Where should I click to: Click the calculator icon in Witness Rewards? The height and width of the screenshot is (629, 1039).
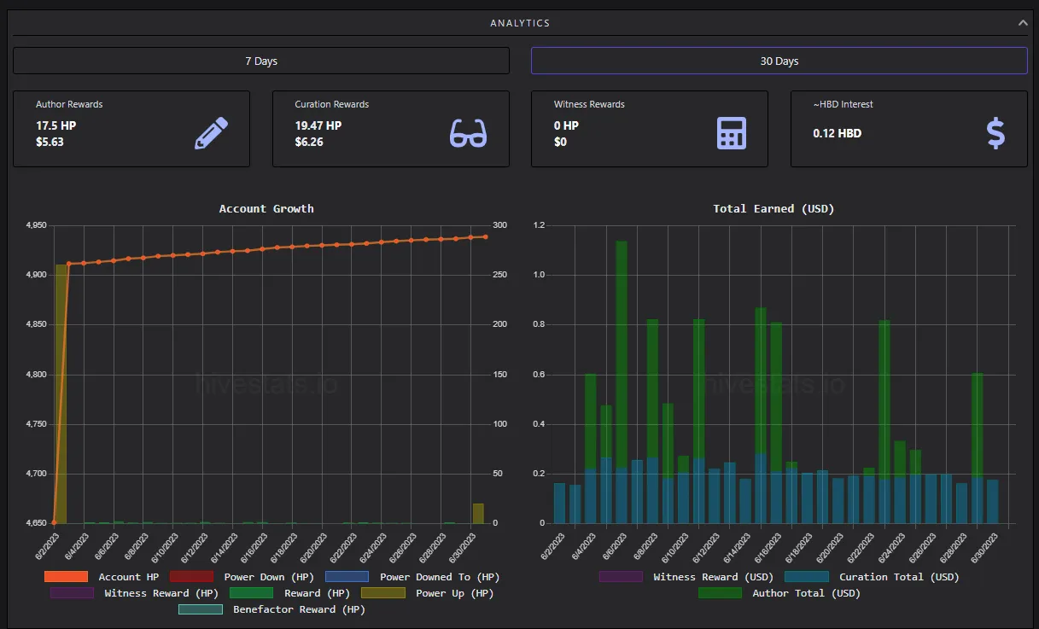tap(731, 134)
